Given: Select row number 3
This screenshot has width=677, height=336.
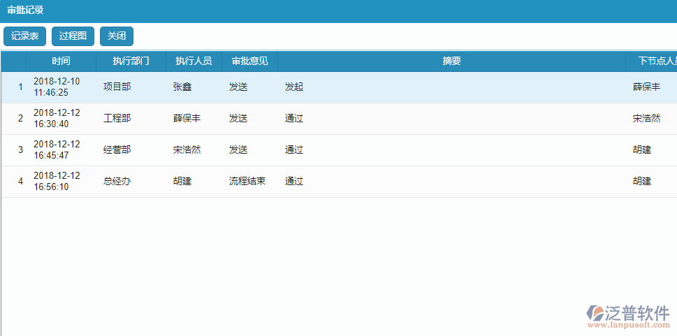Looking at the screenshot, I should [20, 150].
